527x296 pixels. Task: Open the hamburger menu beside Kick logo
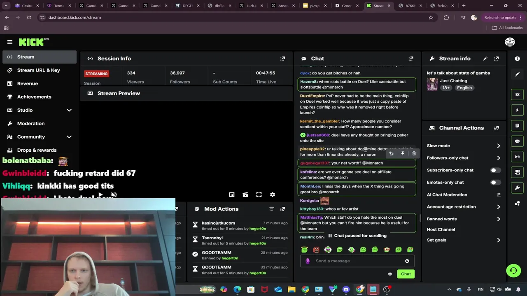coord(10,42)
